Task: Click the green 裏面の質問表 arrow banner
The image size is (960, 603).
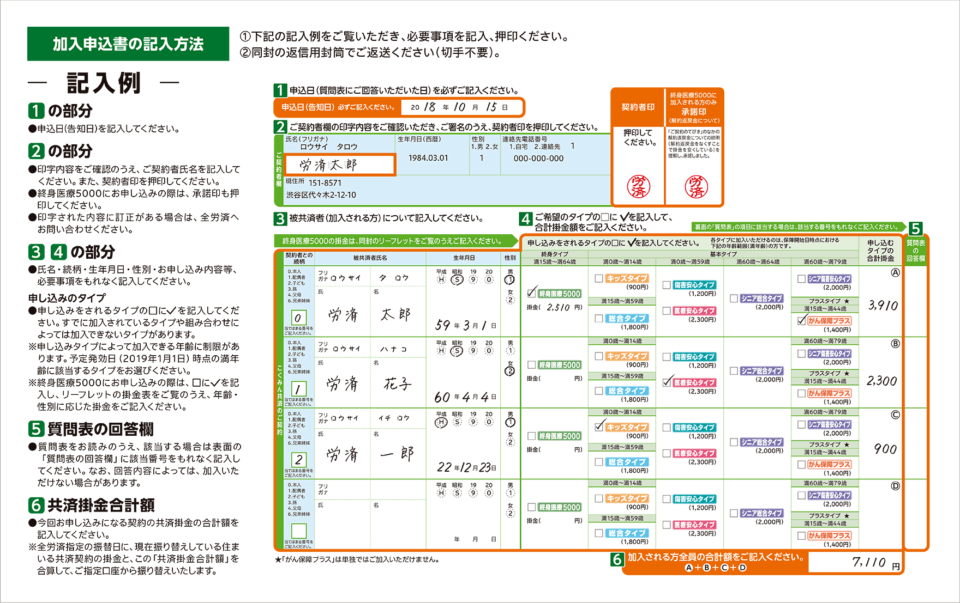Action: (796, 227)
